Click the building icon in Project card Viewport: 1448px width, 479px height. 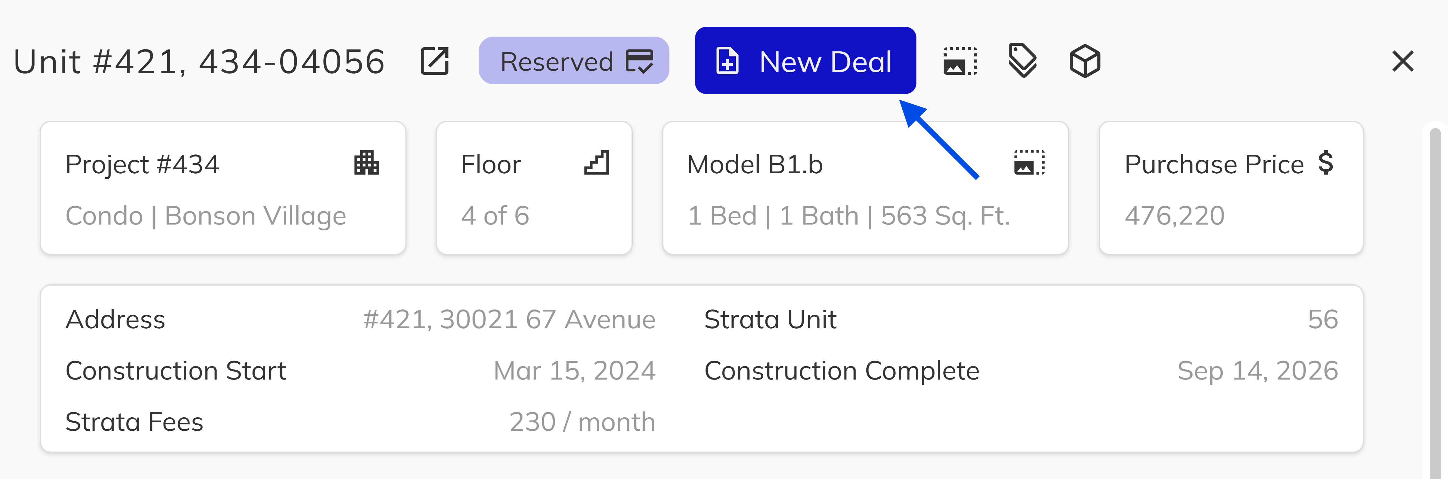pos(367,163)
